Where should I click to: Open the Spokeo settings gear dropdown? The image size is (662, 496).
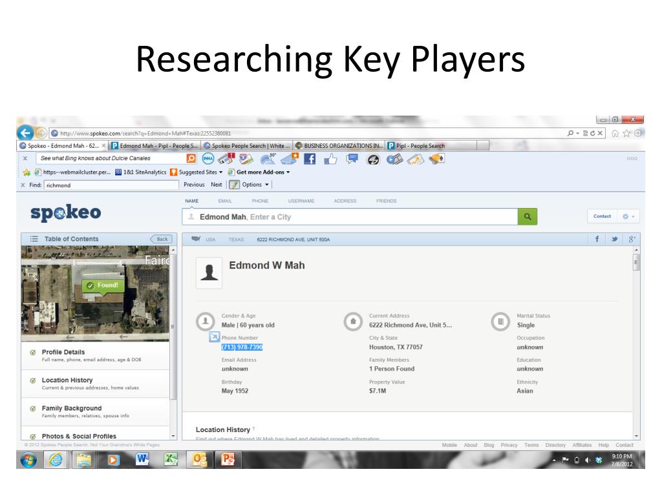(628, 216)
